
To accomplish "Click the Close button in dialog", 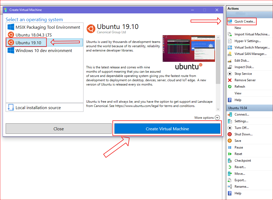I will click(59, 129).
